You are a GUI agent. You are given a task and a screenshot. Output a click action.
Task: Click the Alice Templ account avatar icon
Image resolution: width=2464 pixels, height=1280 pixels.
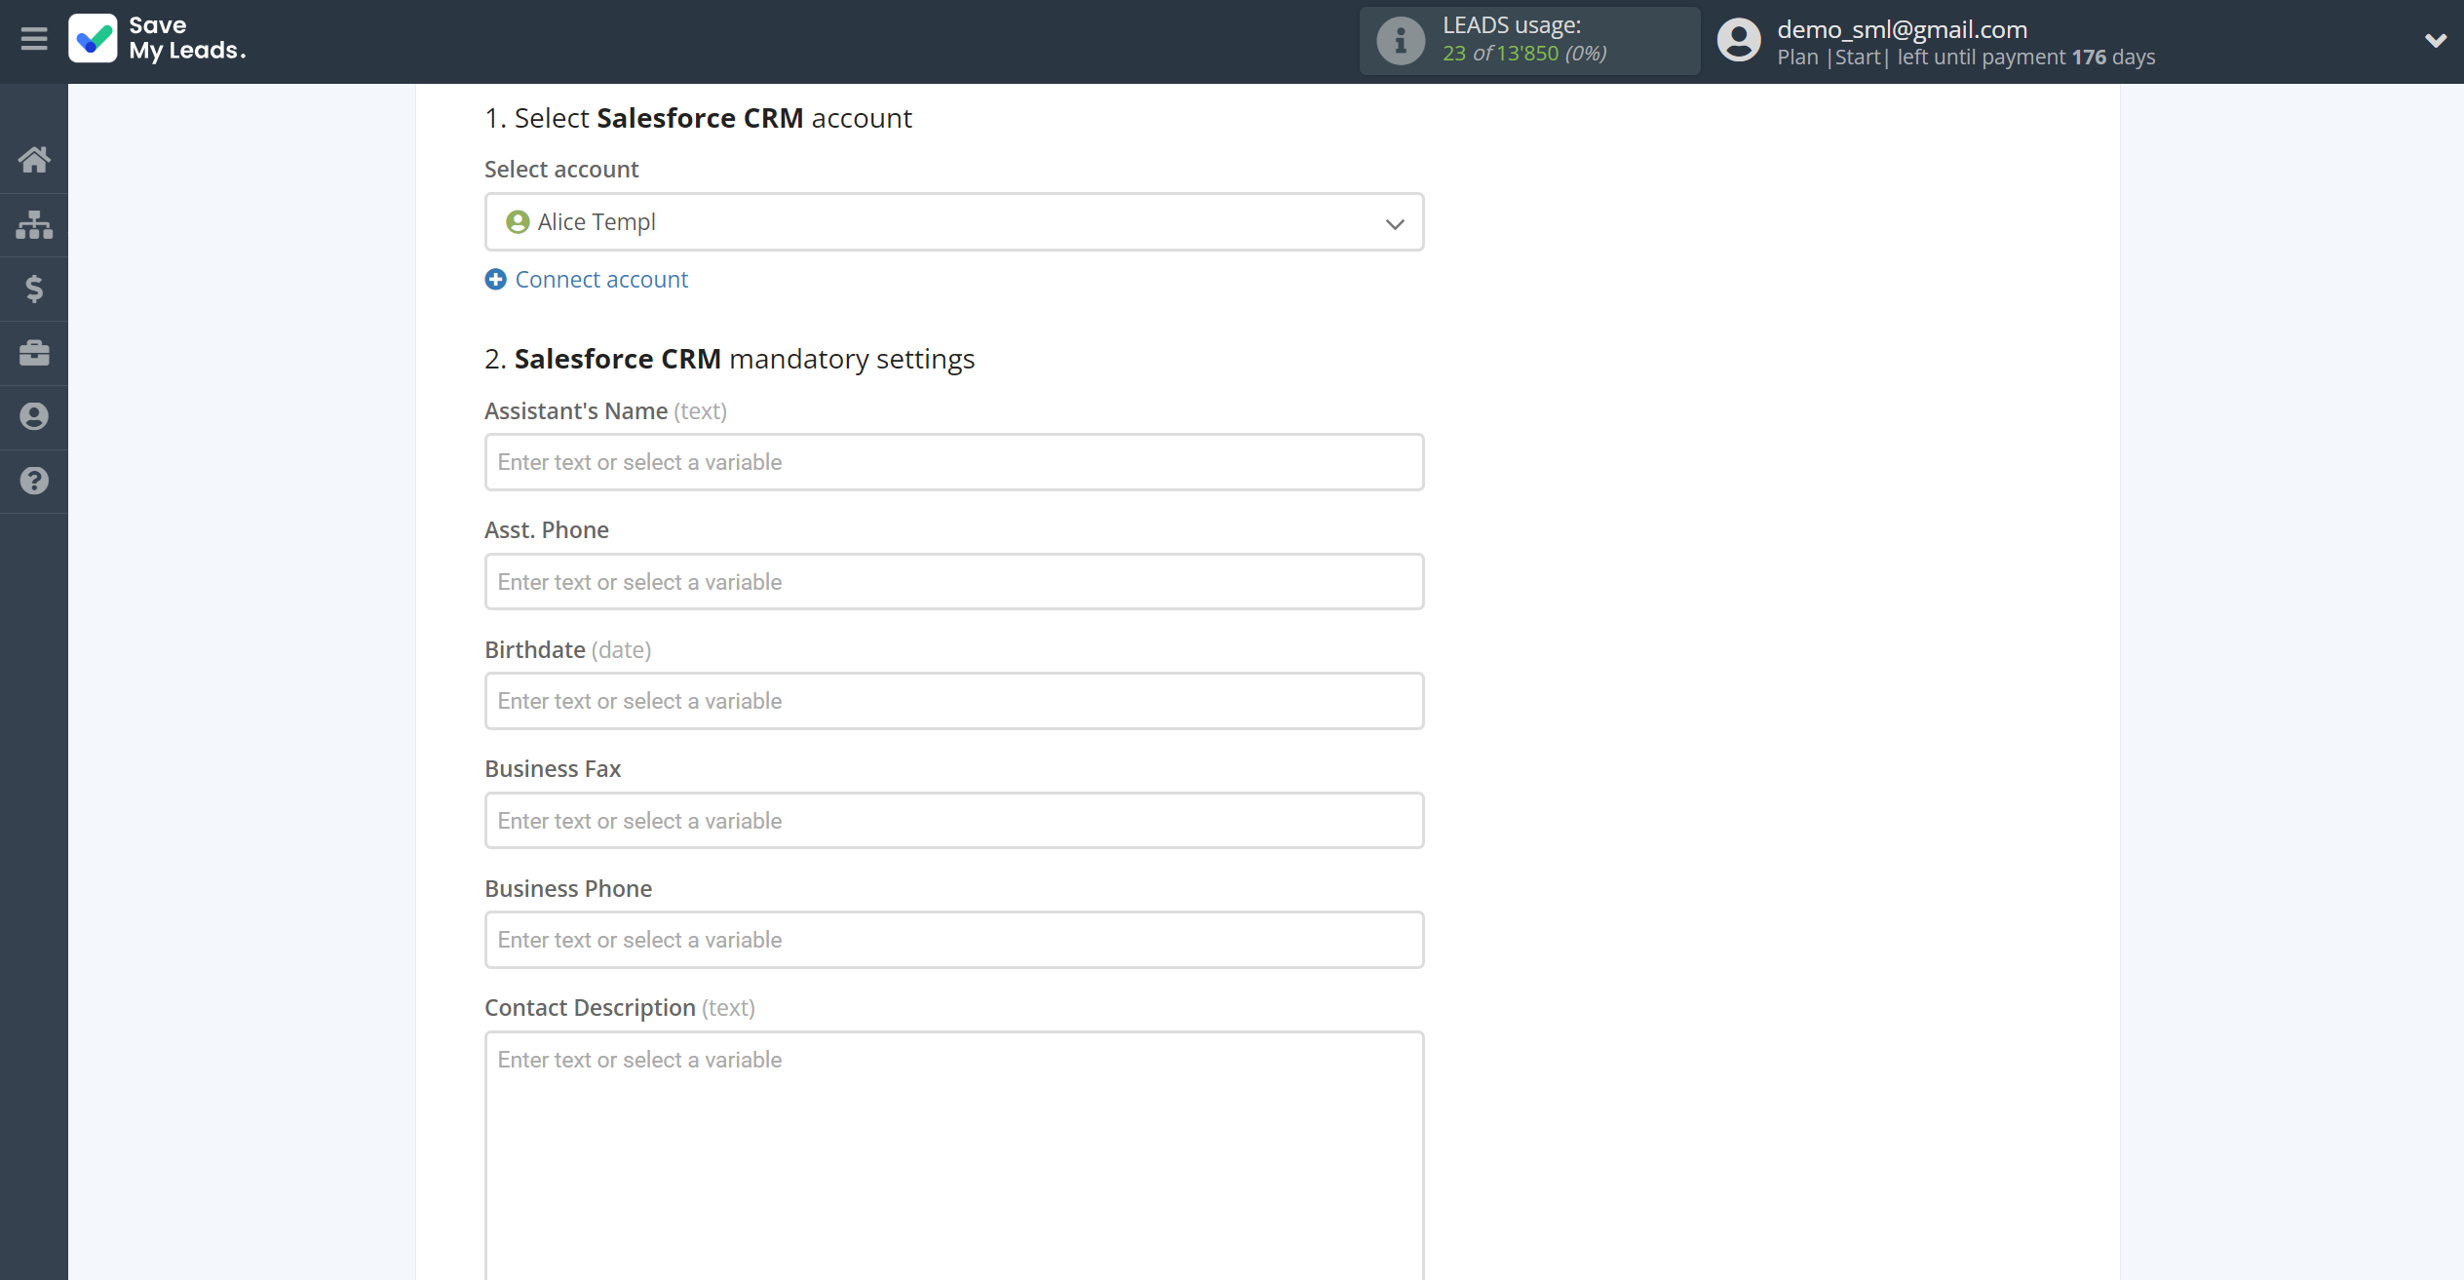(518, 222)
